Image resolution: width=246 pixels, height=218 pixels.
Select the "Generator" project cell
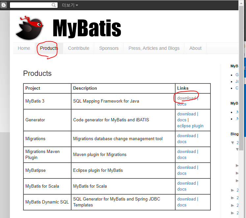(x=47, y=120)
